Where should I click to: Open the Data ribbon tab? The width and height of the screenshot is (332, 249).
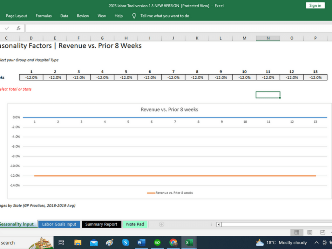tap(64, 16)
